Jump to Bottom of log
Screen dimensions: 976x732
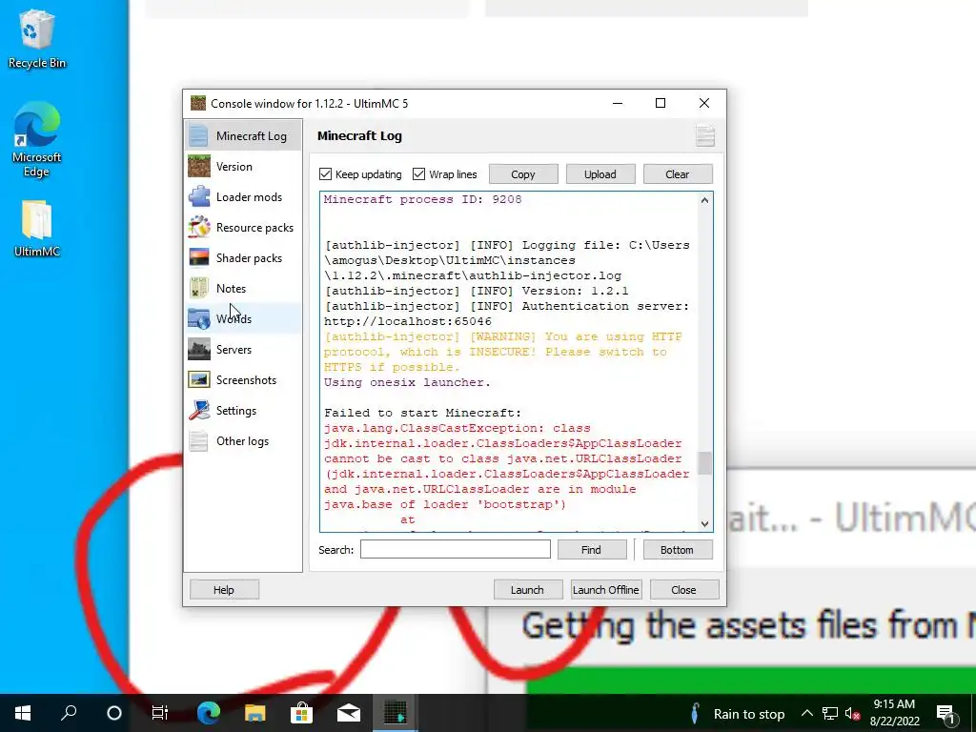tap(678, 550)
